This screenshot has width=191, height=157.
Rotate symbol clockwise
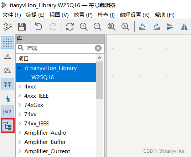pyautogui.click(x=156, y=27)
